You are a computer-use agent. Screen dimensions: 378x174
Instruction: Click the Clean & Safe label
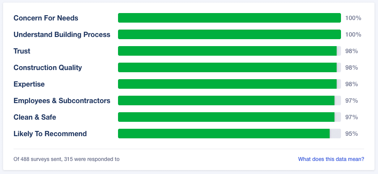click(x=35, y=117)
